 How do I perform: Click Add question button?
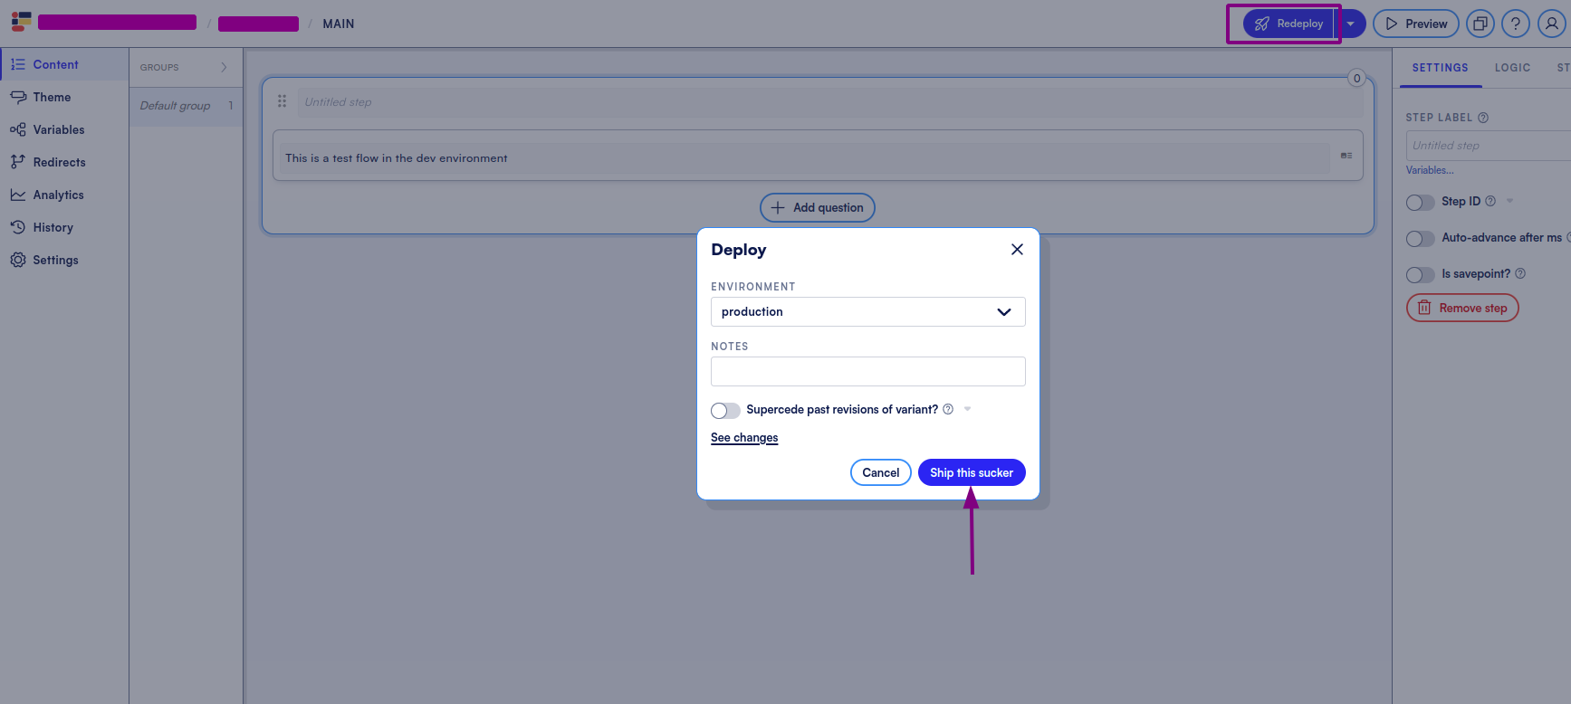click(x=817, y=207)
